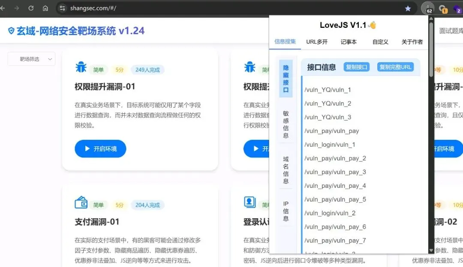463x267 pixels.
Task: Click 249人完成 badge on first card
Action: (147, 70)
